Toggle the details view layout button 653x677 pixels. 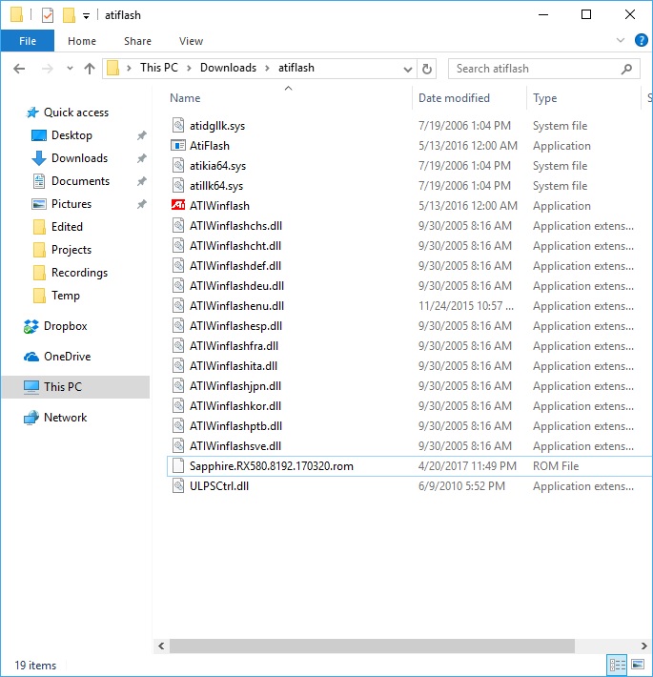click(x=617, y=665)
